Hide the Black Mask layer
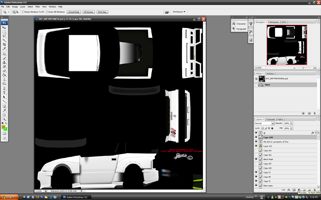The height and width of the screenshot is (200, 321). click(x=256, y=159)
